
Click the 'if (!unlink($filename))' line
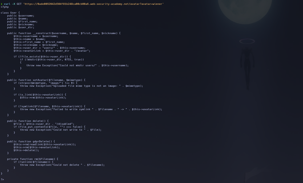pos(33,162)
